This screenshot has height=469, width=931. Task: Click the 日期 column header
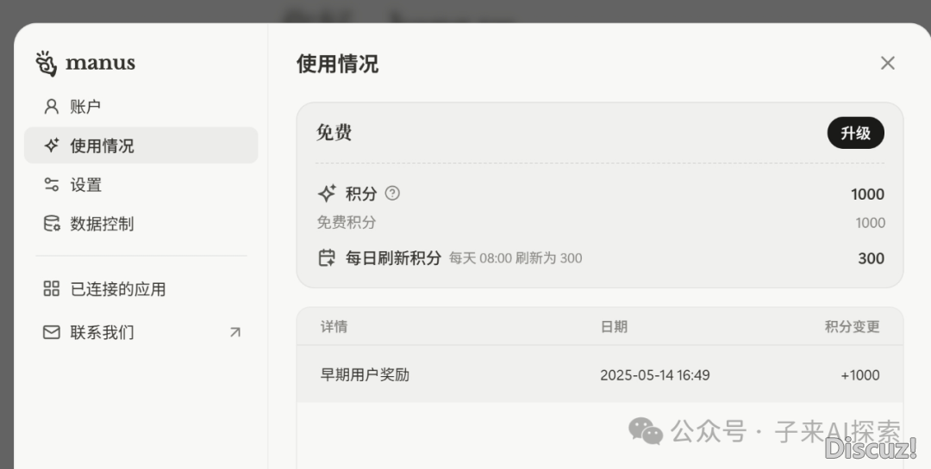(614, 327)
